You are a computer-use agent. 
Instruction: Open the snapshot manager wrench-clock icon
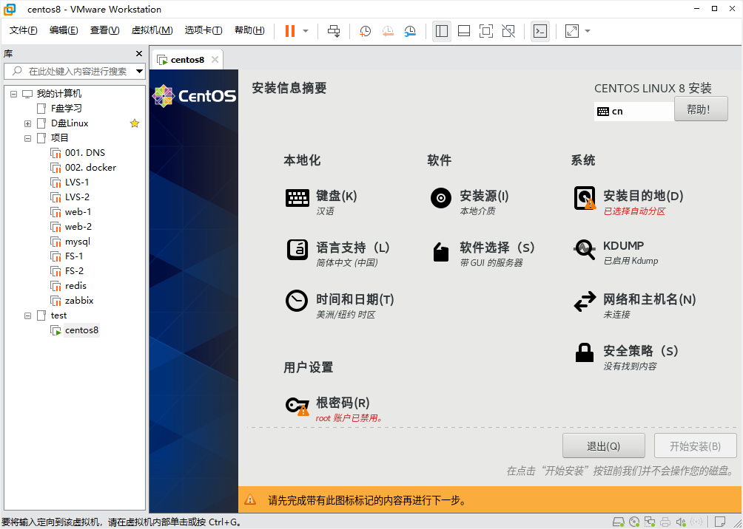click(x=411, y=31)
